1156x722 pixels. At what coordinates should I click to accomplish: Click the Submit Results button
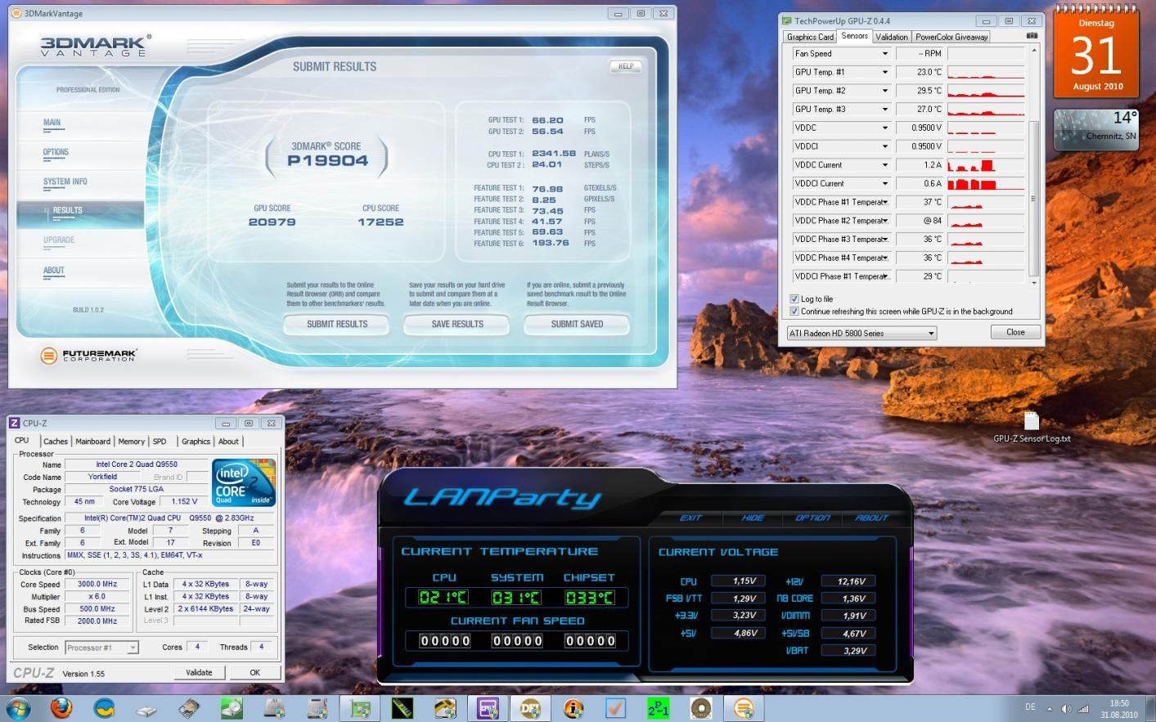337,324
